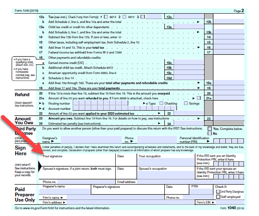Click the line 13b amount field

(x=229, y=32)
